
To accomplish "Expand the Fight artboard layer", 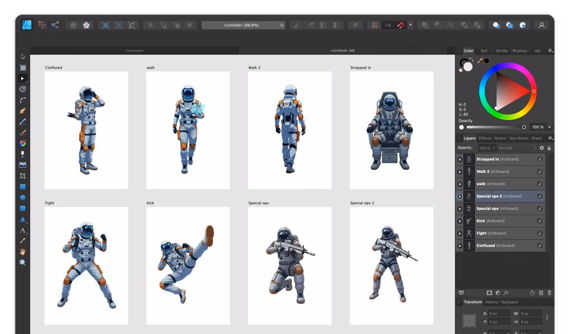I will pyautogui.click(x=459, y=233).
